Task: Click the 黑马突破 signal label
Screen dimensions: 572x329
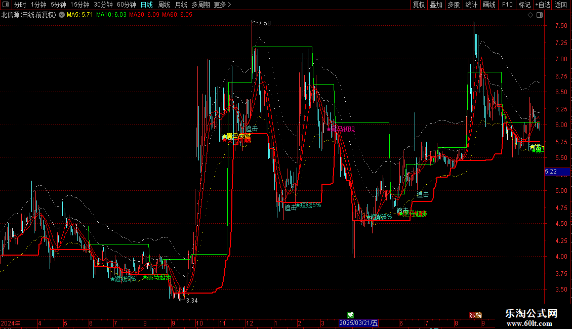Action: click(239, 137)
